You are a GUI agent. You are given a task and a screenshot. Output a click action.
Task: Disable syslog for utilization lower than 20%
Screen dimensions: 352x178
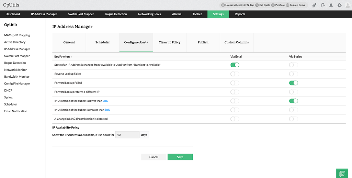[293, 101]
